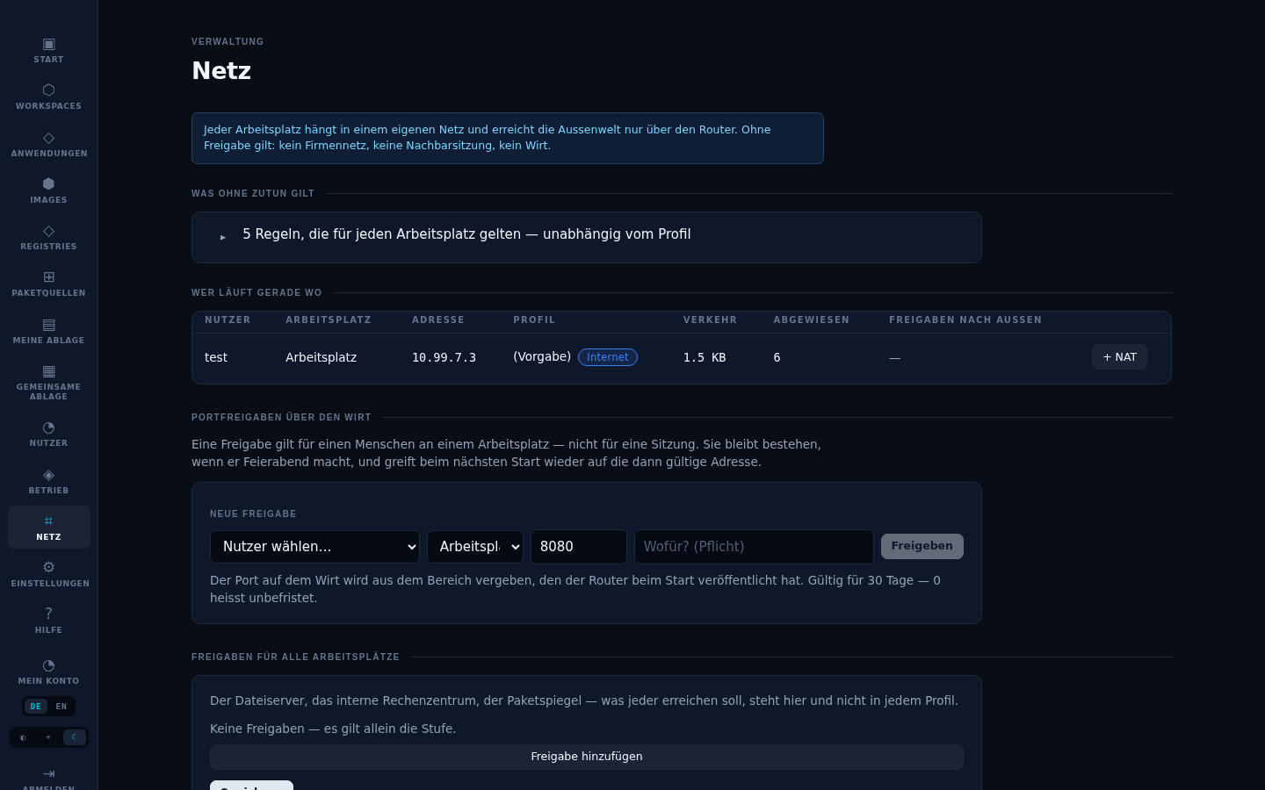The image size is (1265, 790).
Task: Click the Abgewiesen column header
Action: coord(812,320)
